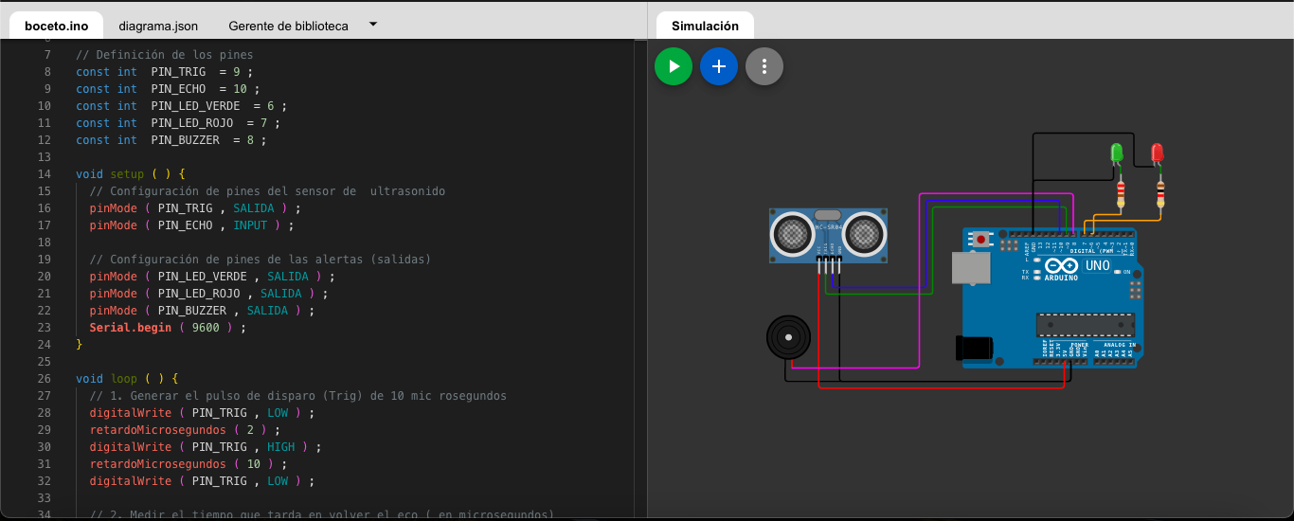Click the PIN_ECHO = 10 code line
This screenshot has height=521, width=1294.
[x=168, y=89]
